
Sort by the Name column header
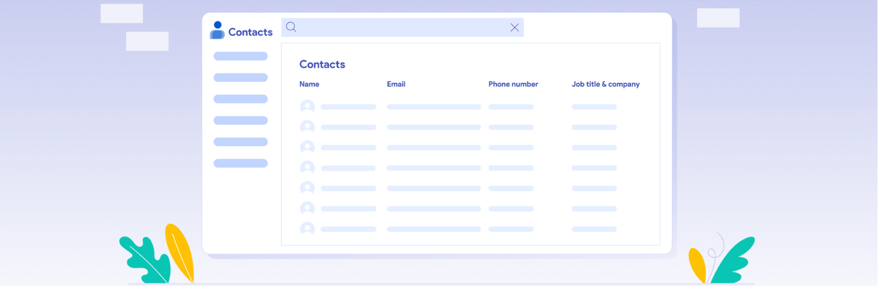click(310, 84)
